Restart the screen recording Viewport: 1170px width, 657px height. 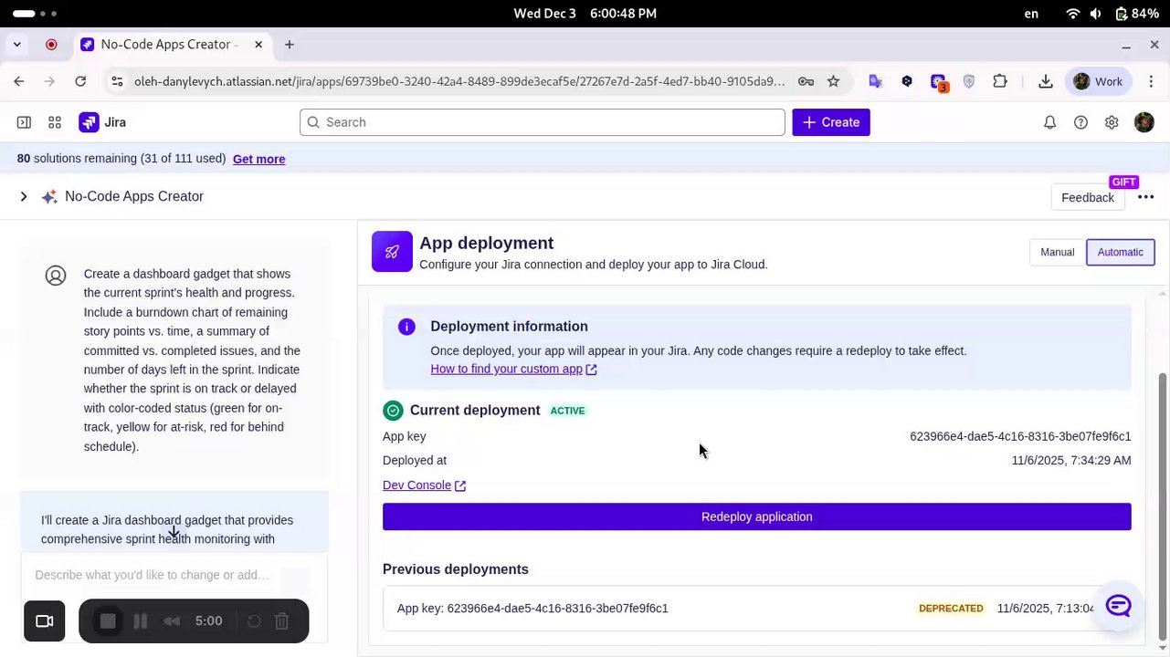coord(254,621)
